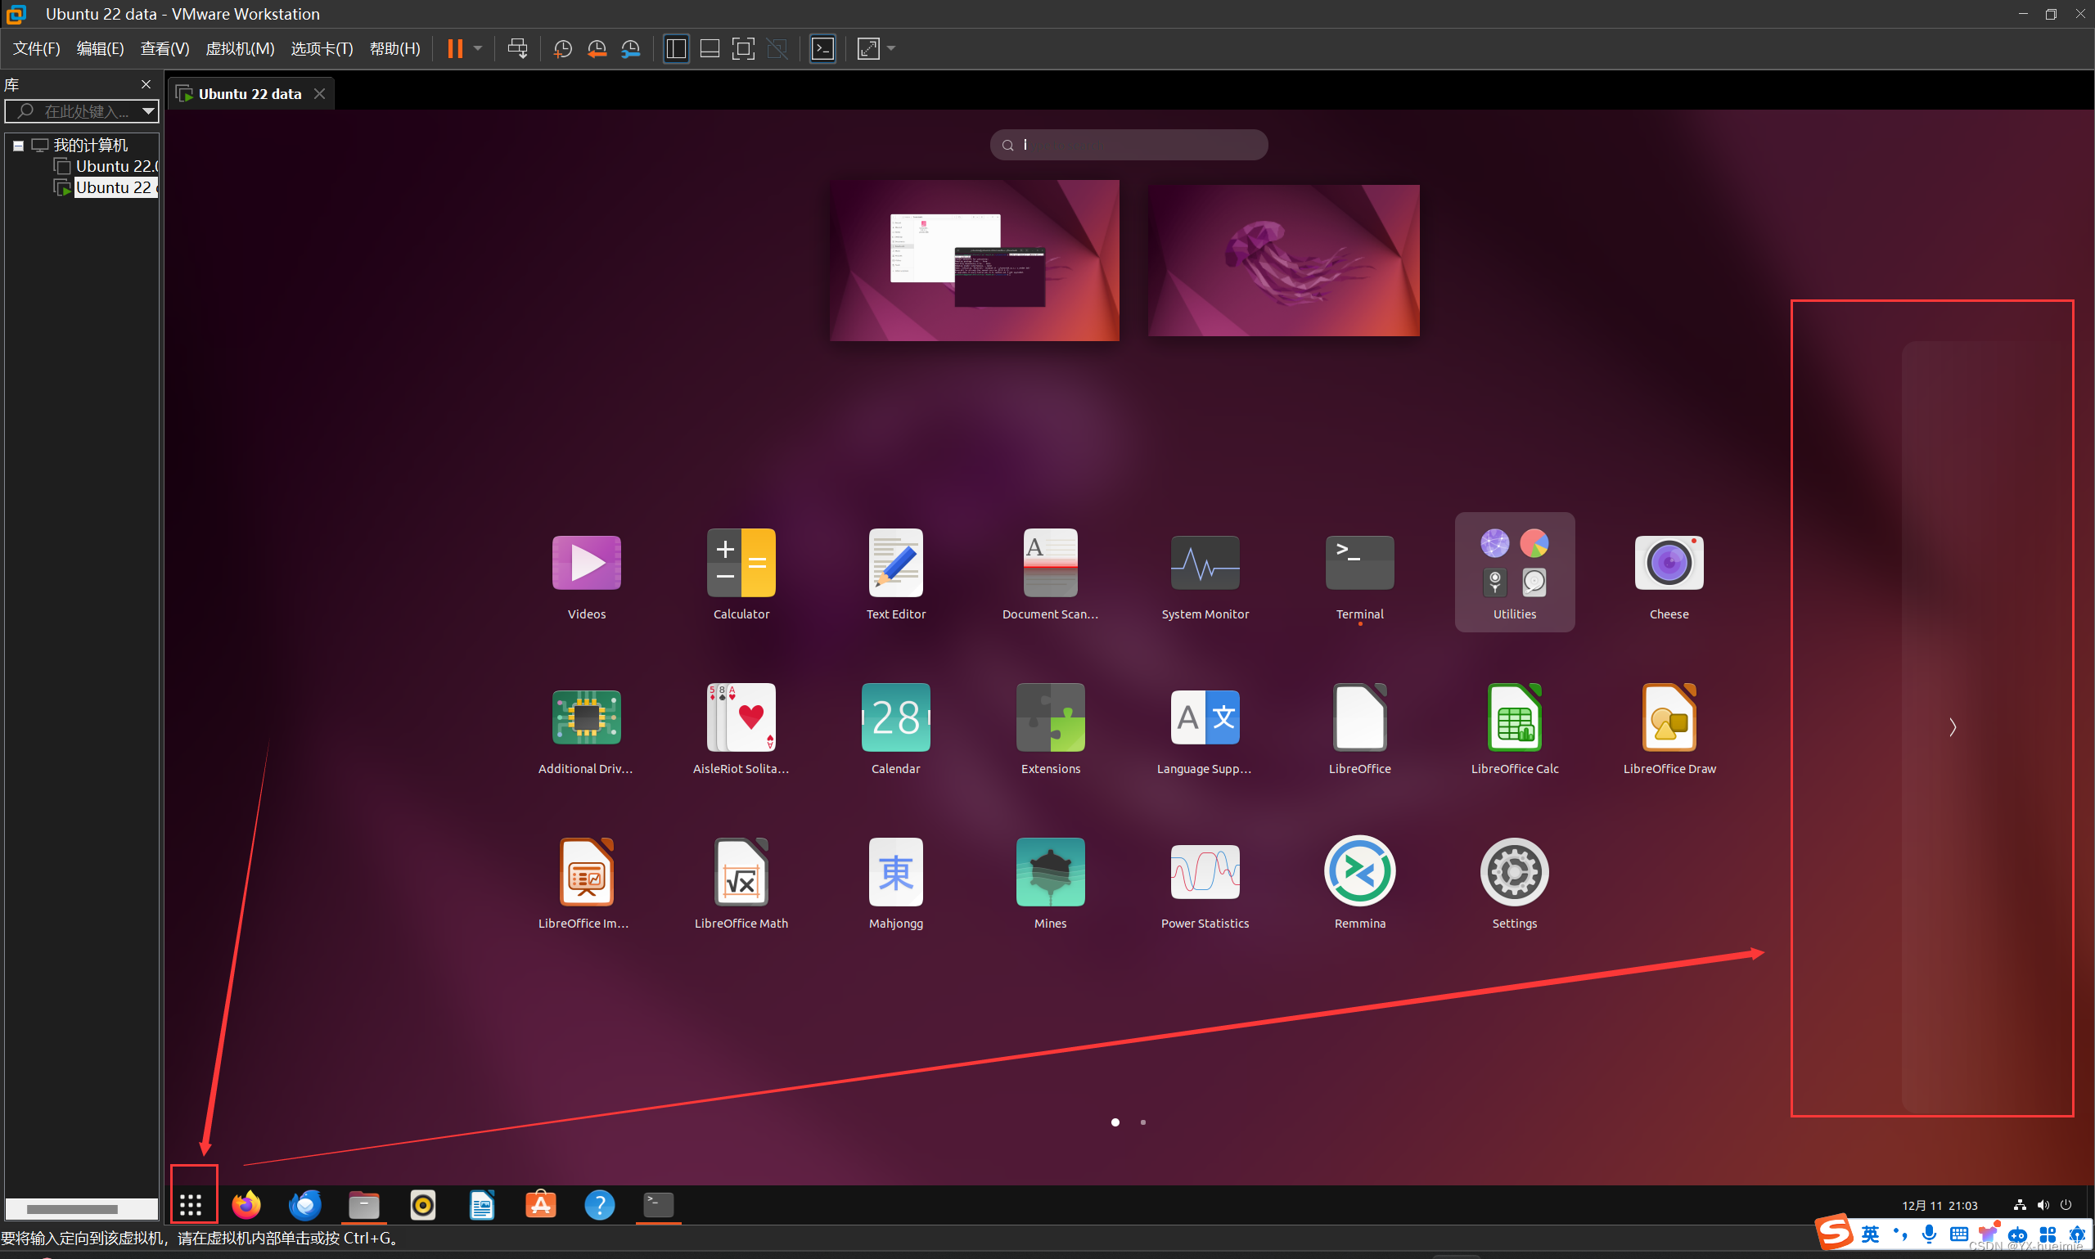
Task: Start the System Monitor application
Action: [x=1204, y=562]
